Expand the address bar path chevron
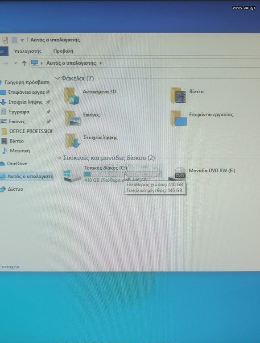 [x=100, y=63]
